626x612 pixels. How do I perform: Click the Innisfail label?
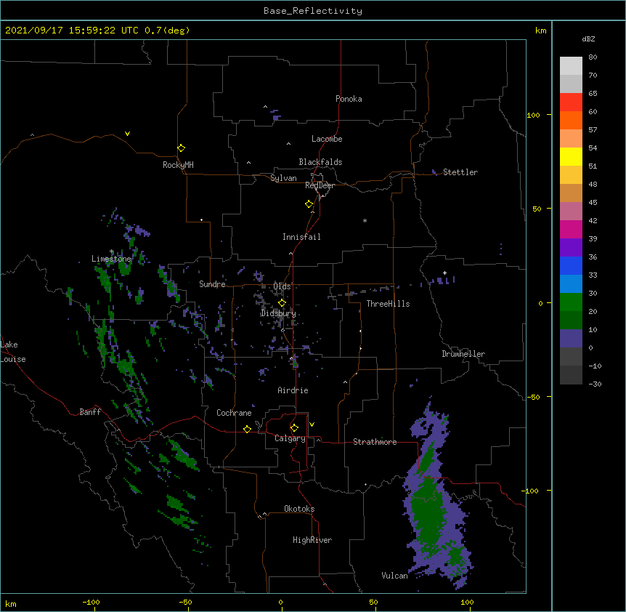point(301,237)
